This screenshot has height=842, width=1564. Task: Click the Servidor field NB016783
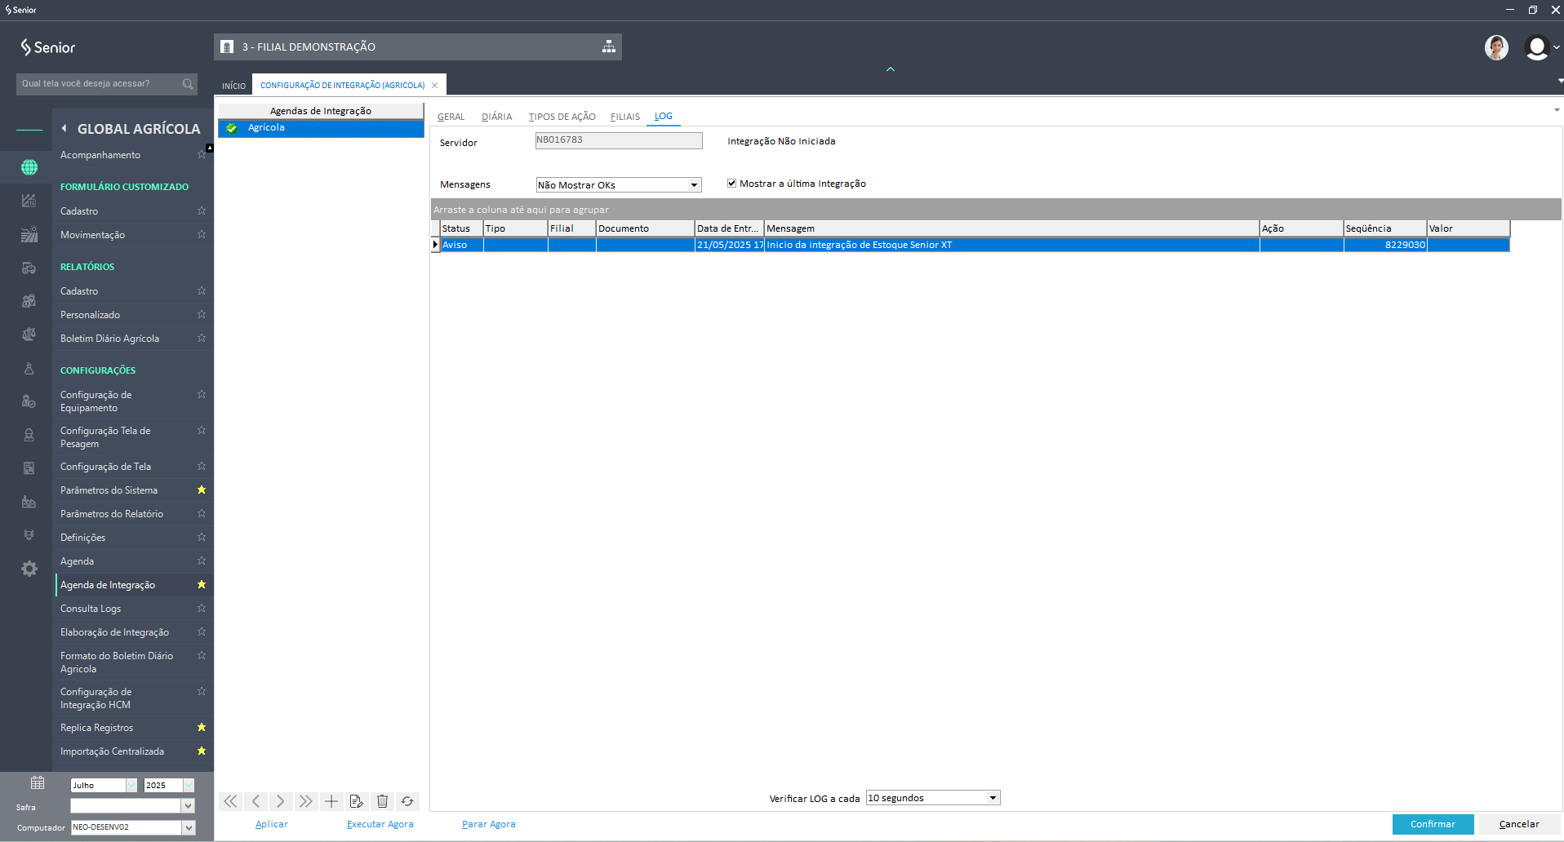[619, 140]
